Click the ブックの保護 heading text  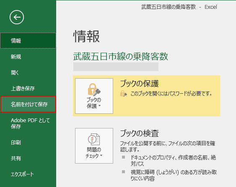coord(139,84)
